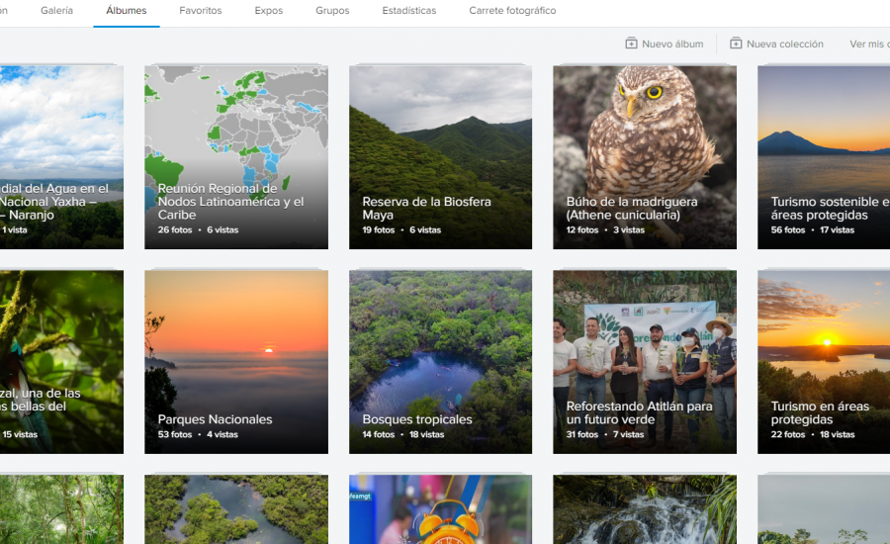Open the Carrete fotográfico tab

coord(512,10)
